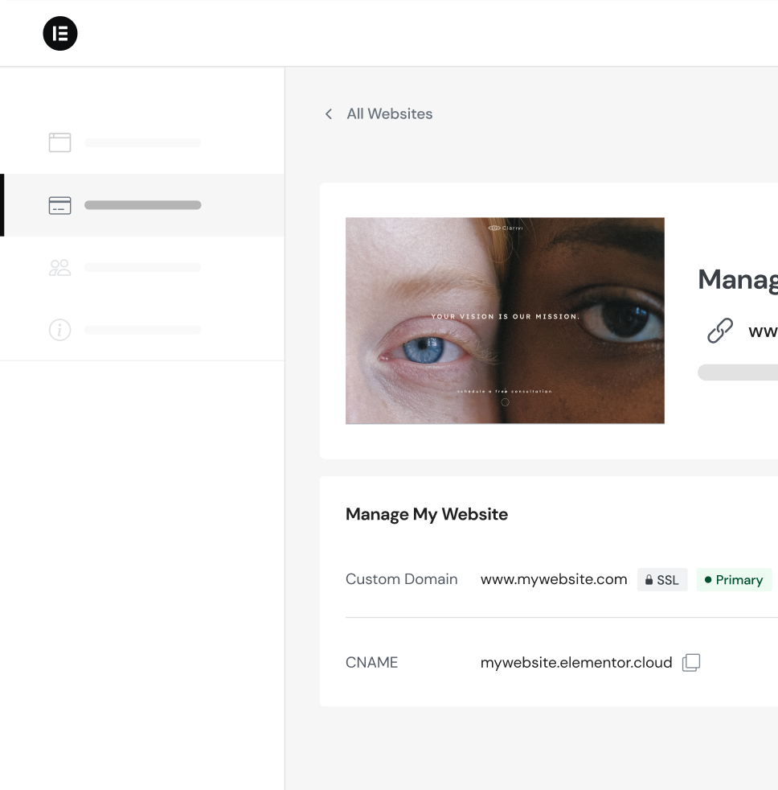Select the mywebsite.elementor.cloud text

(x=576, y=663)
